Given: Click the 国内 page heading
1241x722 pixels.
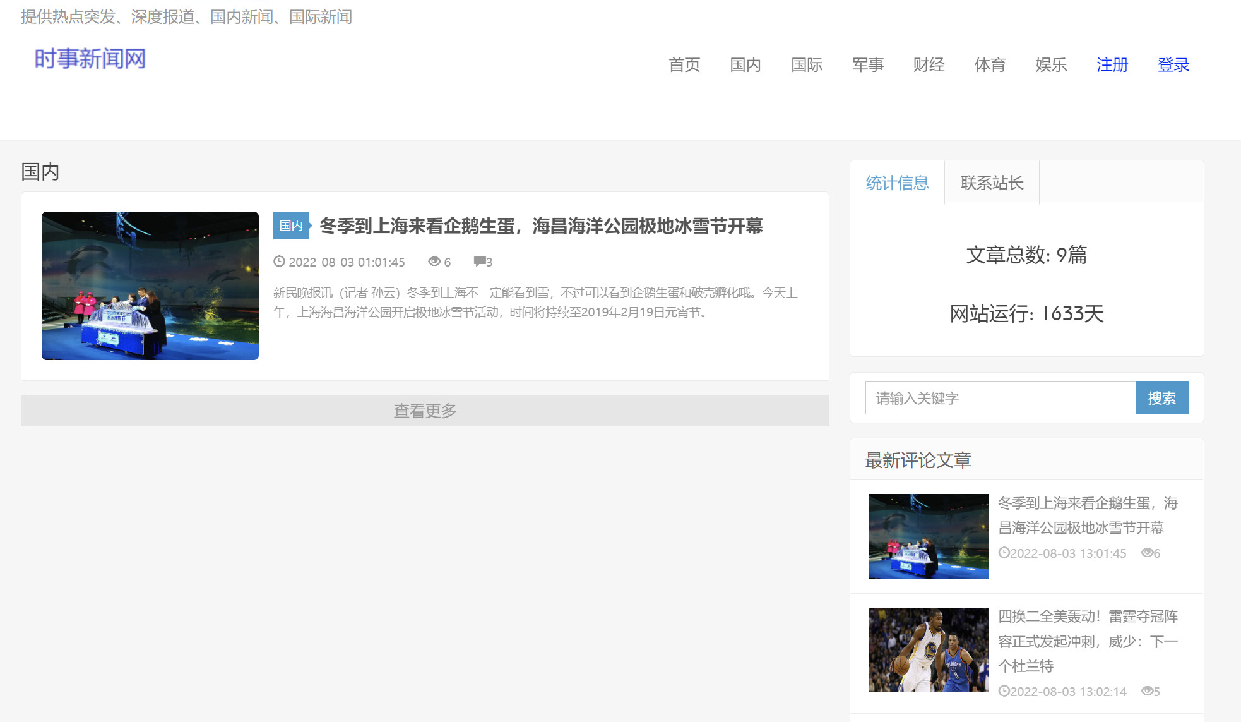Looking at the screenshot, I should 40,171.
